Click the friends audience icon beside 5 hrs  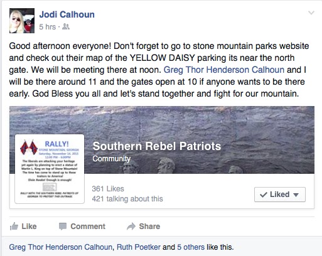coord(66,26)
